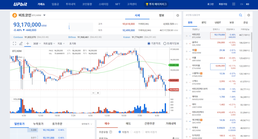The image size is (258, 139).
Task: Select the 쿼크체인 QKC/KRW row
Action: 218,121
